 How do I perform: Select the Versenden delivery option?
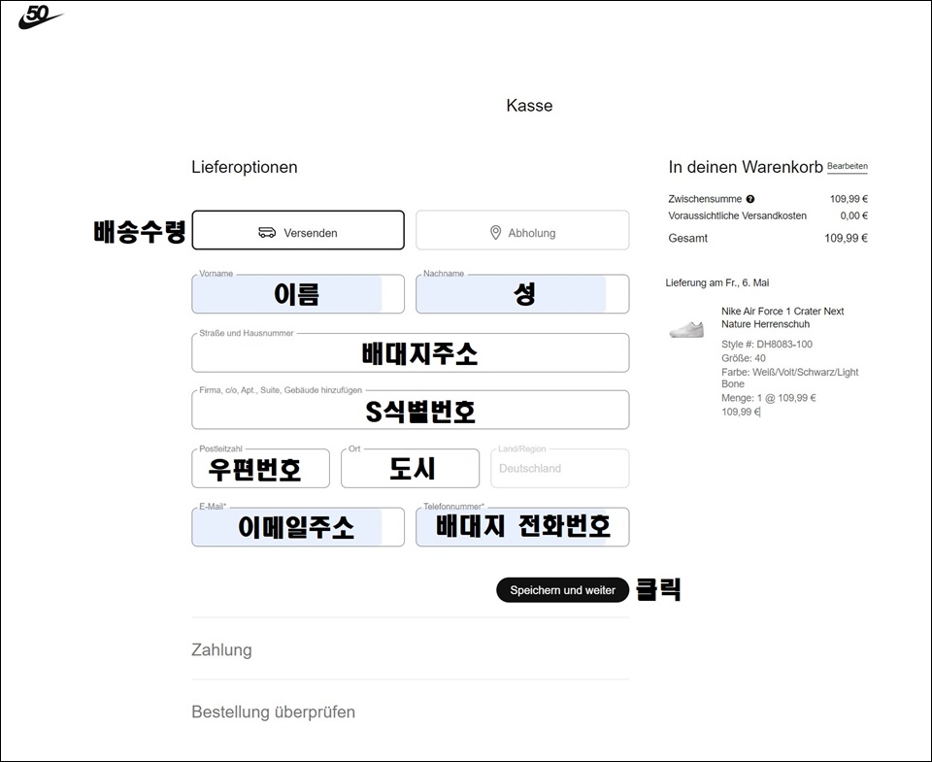click(x=298, y=230)
